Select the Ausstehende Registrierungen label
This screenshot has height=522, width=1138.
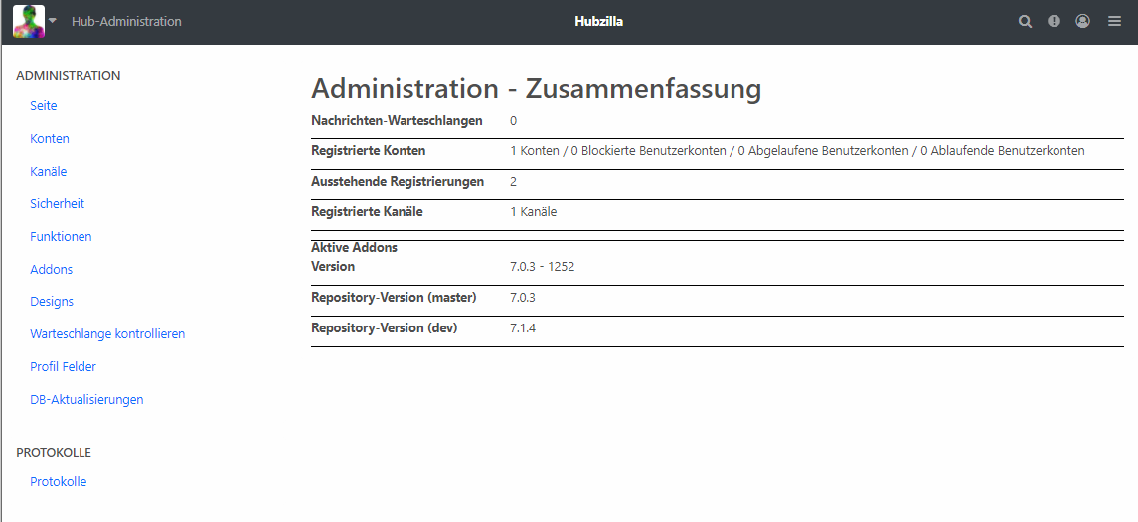pos(398,181)
